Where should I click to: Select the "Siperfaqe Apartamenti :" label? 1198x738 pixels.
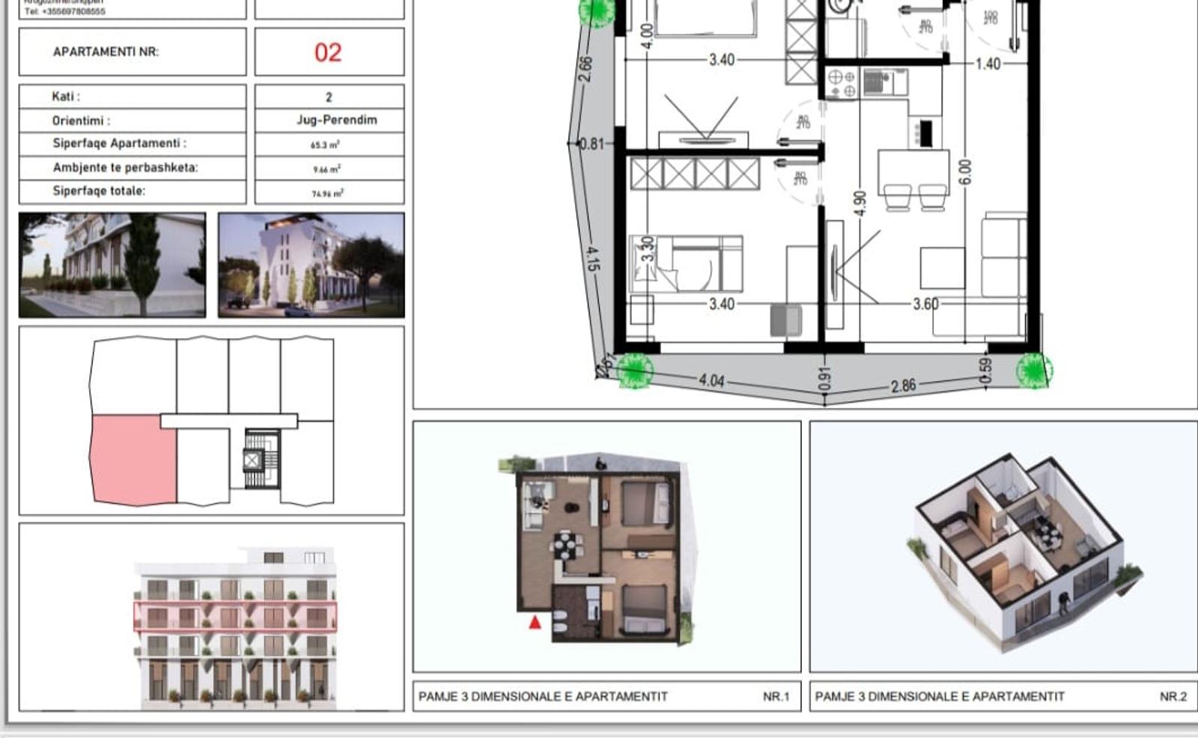(120, 144)
